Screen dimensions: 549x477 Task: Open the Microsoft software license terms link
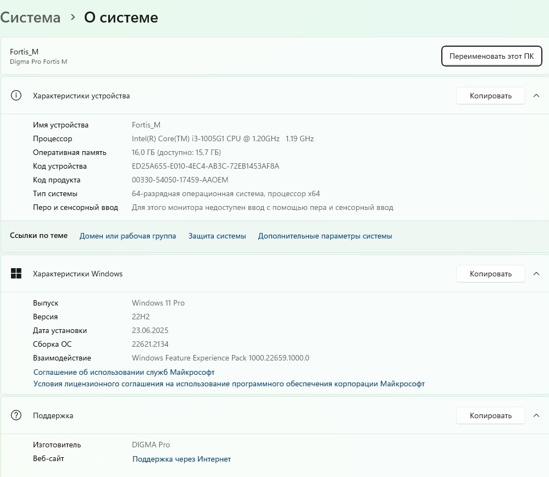coord(229,384)
